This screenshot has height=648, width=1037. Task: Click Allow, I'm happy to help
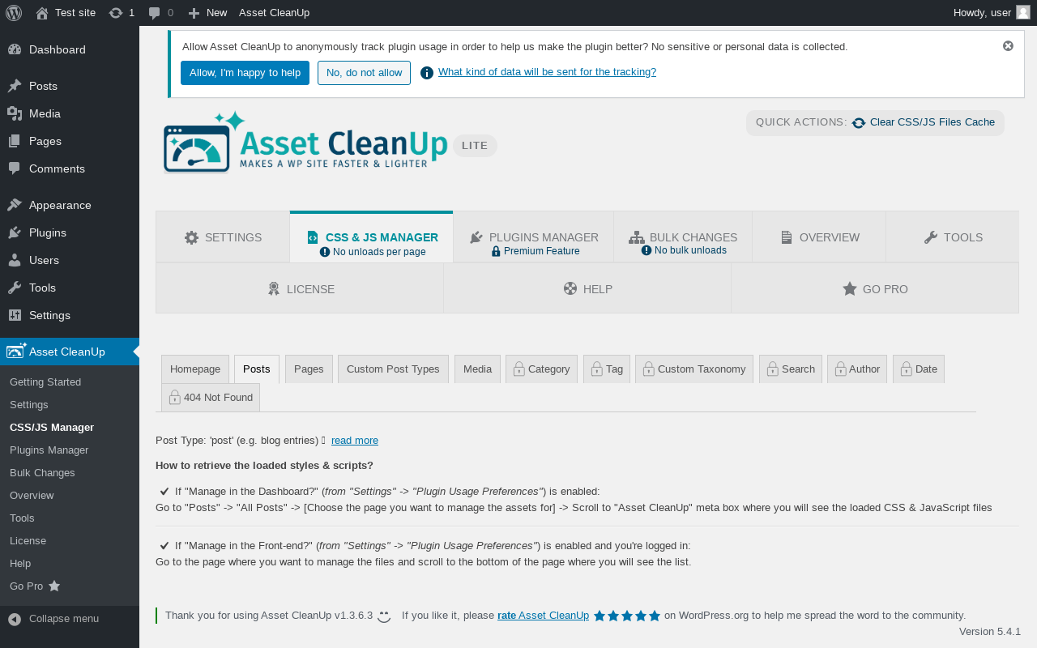tap(245, 73)
